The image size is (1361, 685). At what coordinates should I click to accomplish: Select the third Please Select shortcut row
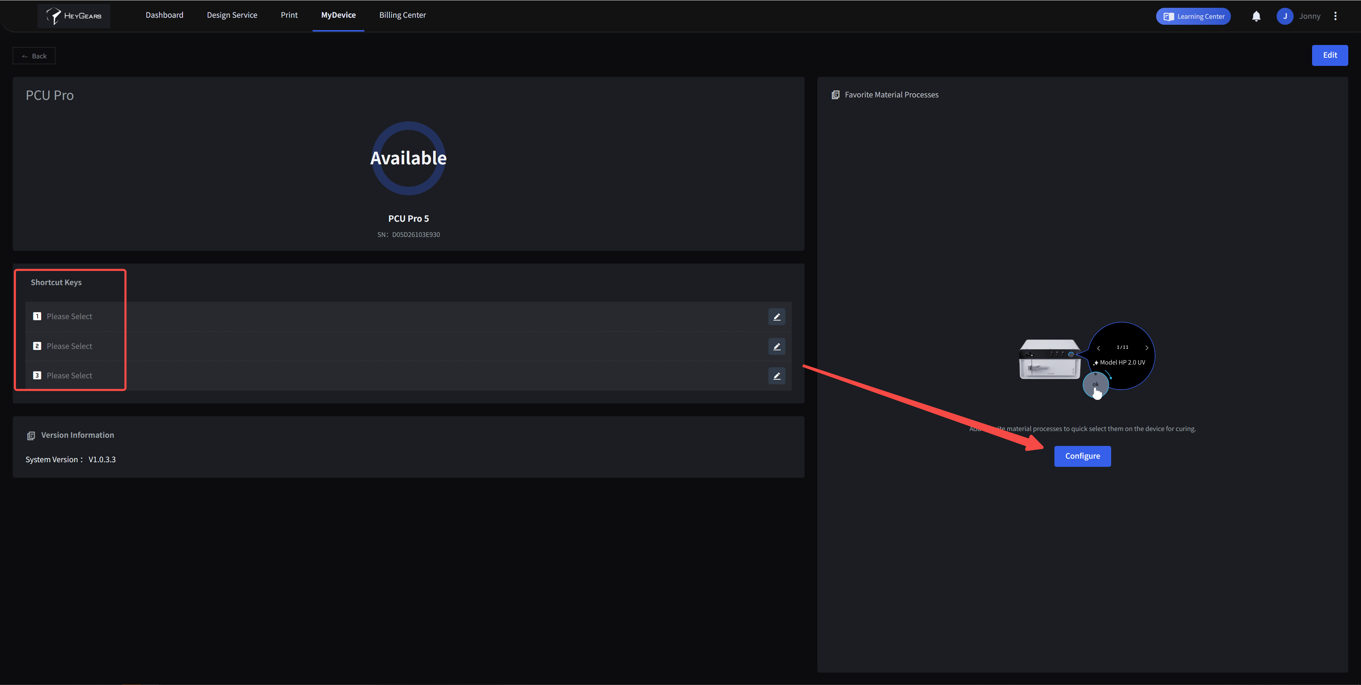pyautogui.click(x=408, y=376)
